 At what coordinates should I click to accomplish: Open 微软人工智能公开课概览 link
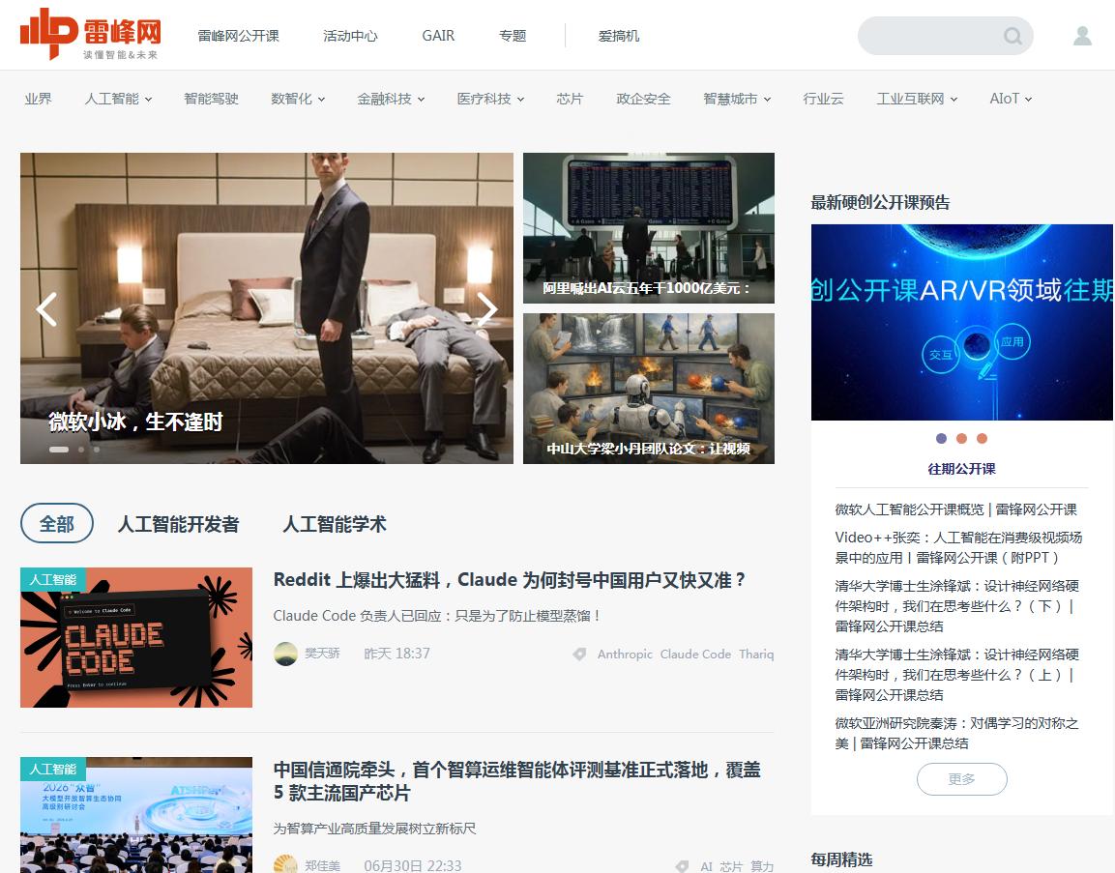[x=955, y=509]
